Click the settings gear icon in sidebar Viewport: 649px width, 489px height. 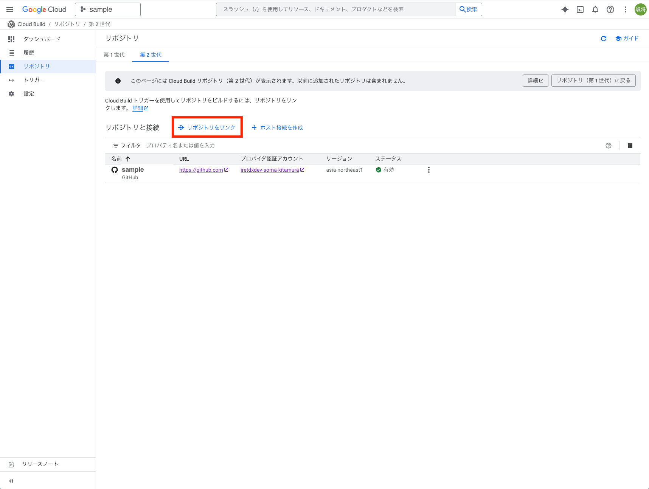tap(11, 94)
